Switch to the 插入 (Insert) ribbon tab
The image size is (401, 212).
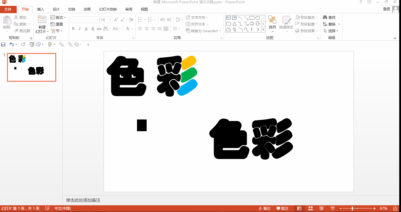click(40, 9)
